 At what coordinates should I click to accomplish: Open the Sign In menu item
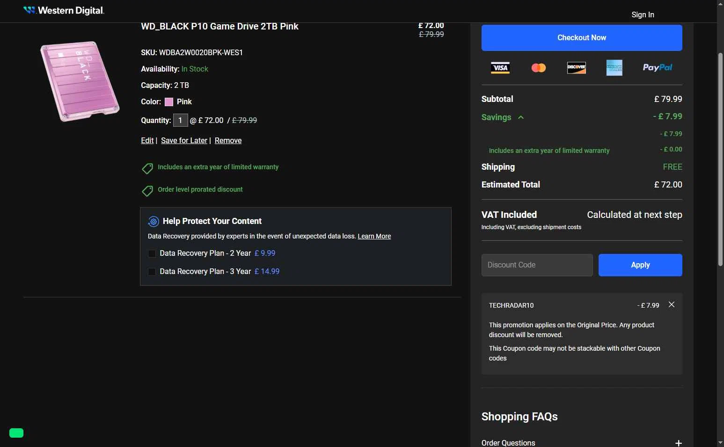click(x=643, y=14)
